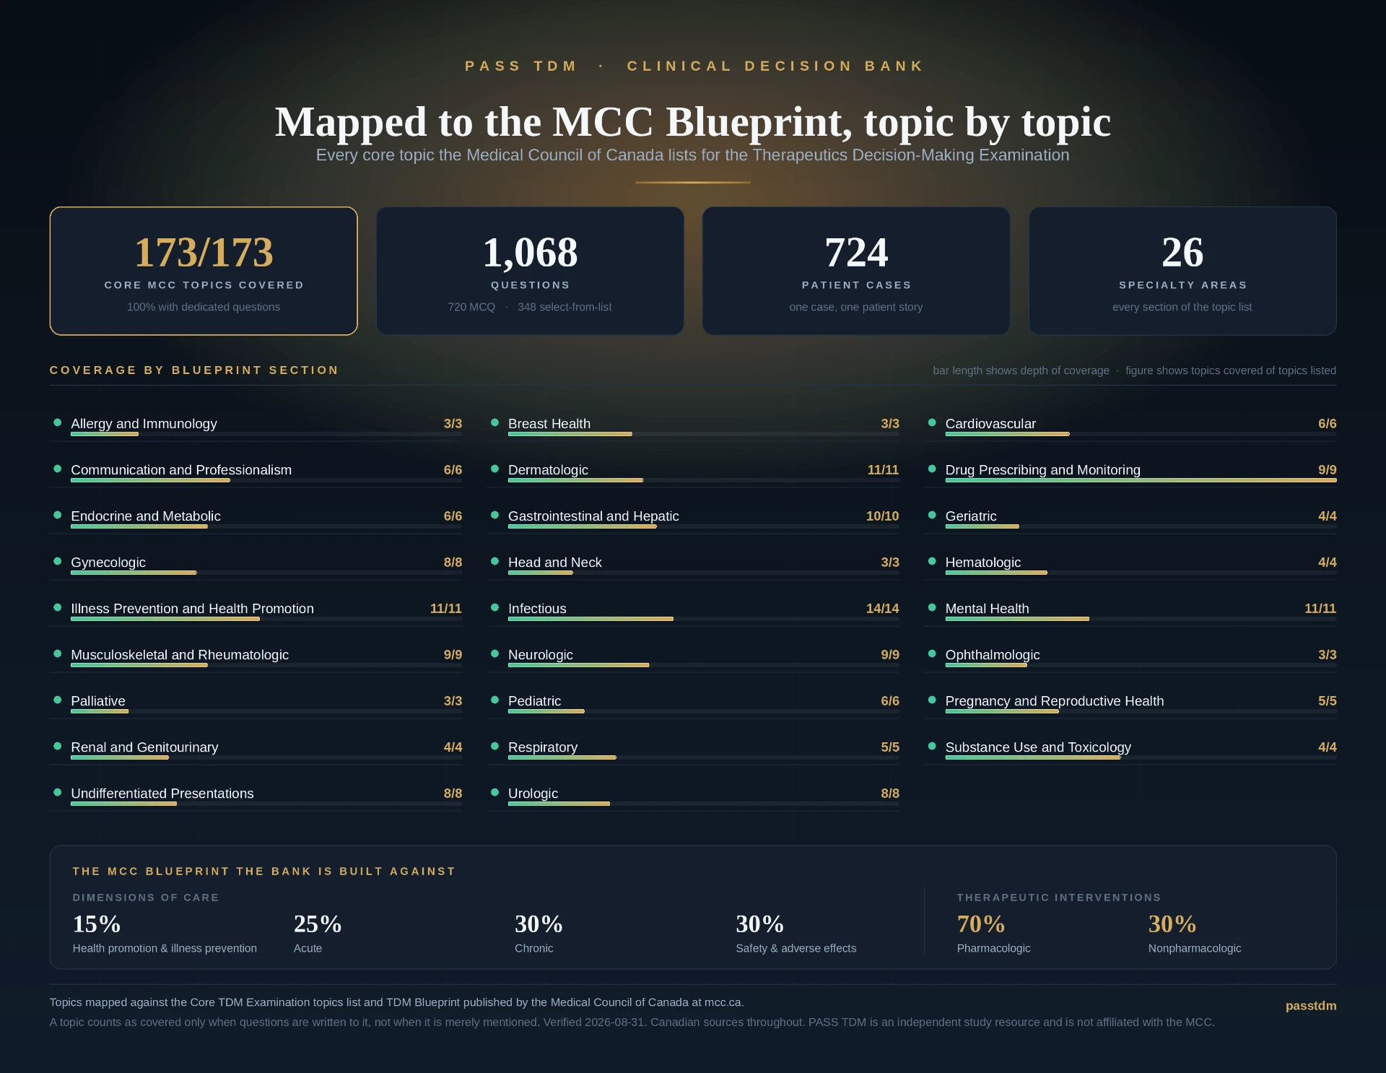This screenshot has width=1386, height=1073.
Task: Open Pregnancy and Reproductive Health section
Action: tap(1055, 701)
